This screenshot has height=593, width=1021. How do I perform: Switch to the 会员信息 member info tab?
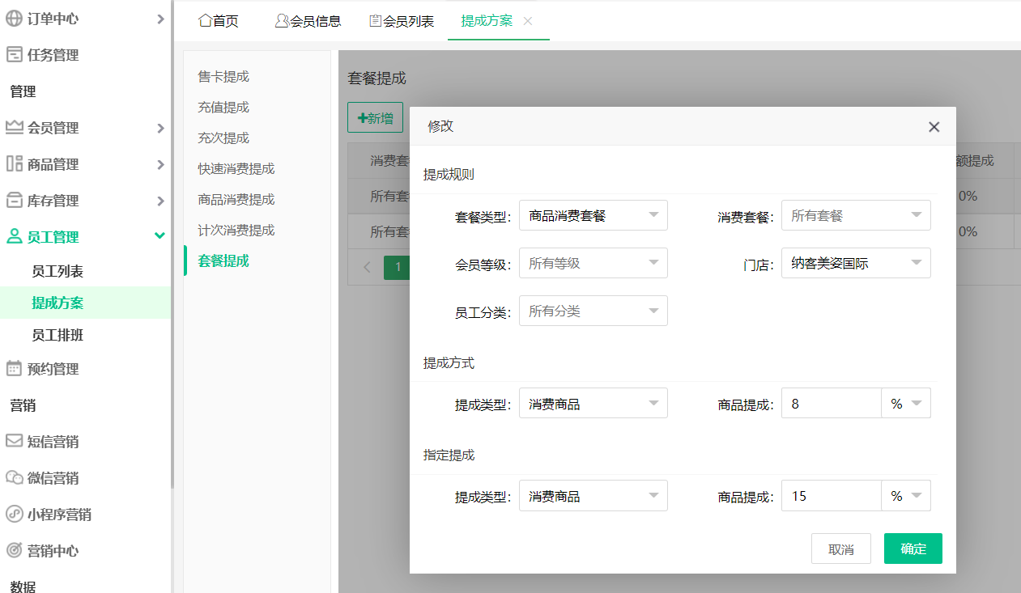tap(308, 21)
